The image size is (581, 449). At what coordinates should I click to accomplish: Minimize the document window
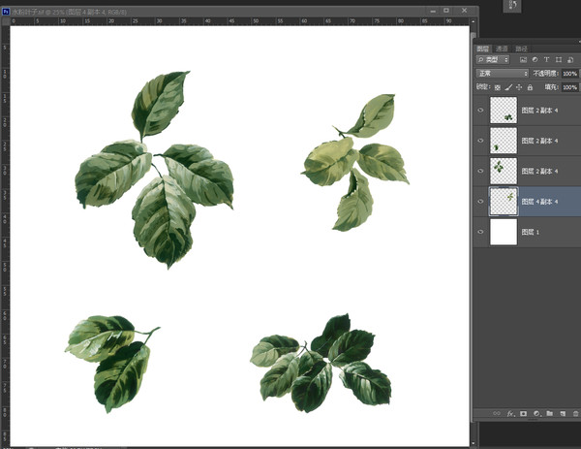tap(433, 11)
